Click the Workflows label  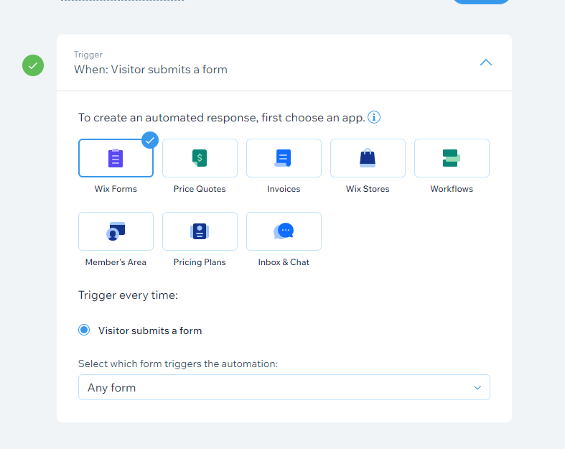[x=452, y=189]
